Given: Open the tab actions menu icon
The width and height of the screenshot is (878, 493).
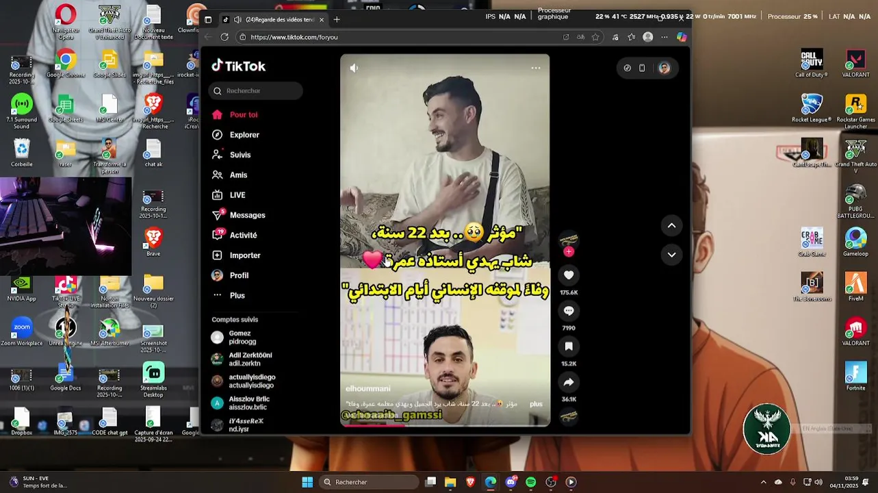Looking at the screenshot, I should click(208, 19).
